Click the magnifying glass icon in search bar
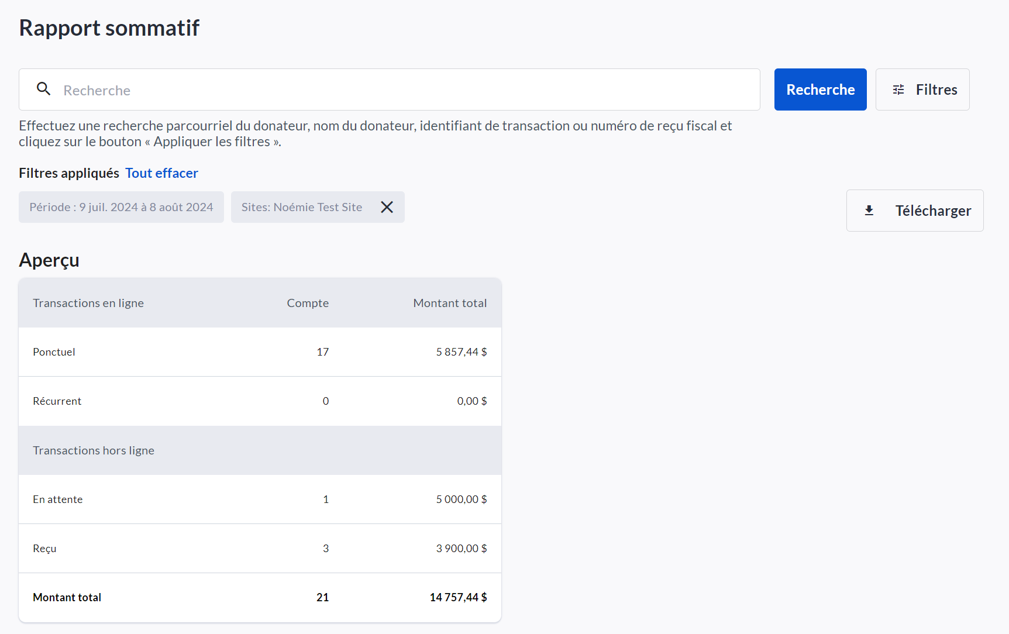1009x634 pixels. pyautogui.click(x=43, y=89)
